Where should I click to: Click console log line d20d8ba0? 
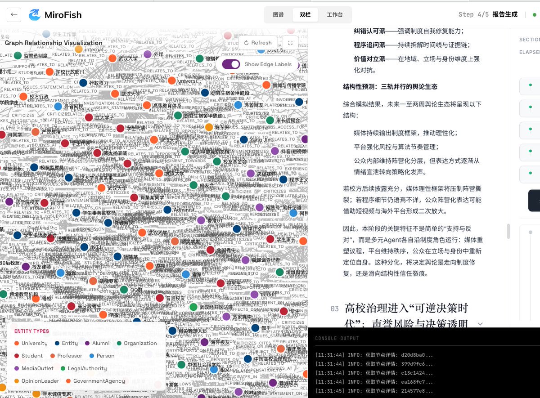tap(374, 355)
